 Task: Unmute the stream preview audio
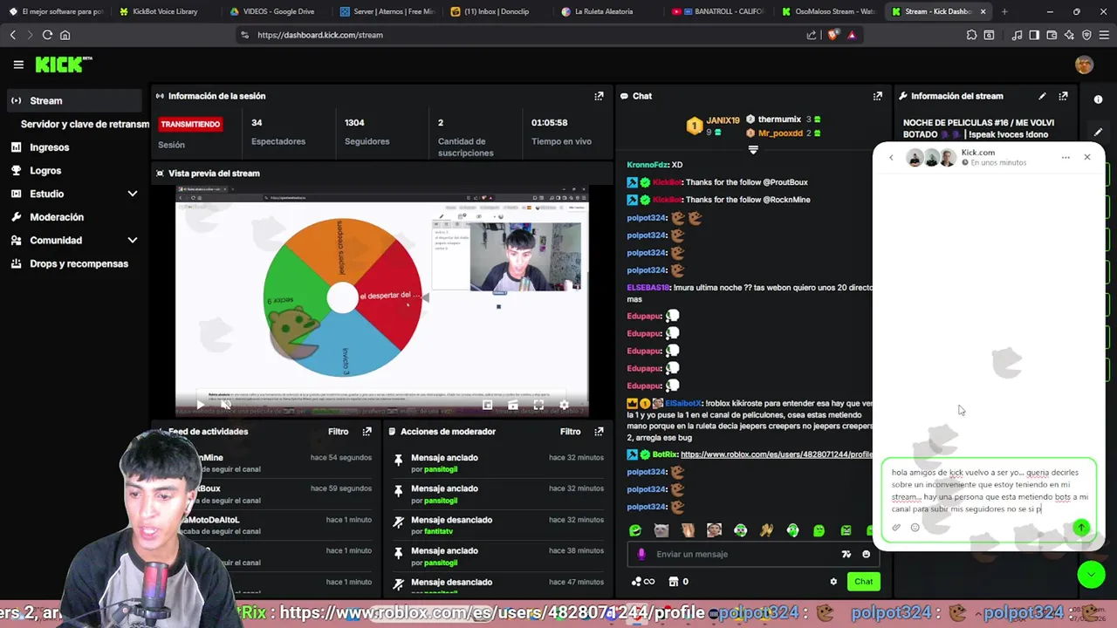pyautogui.click(x=226, y=405)
